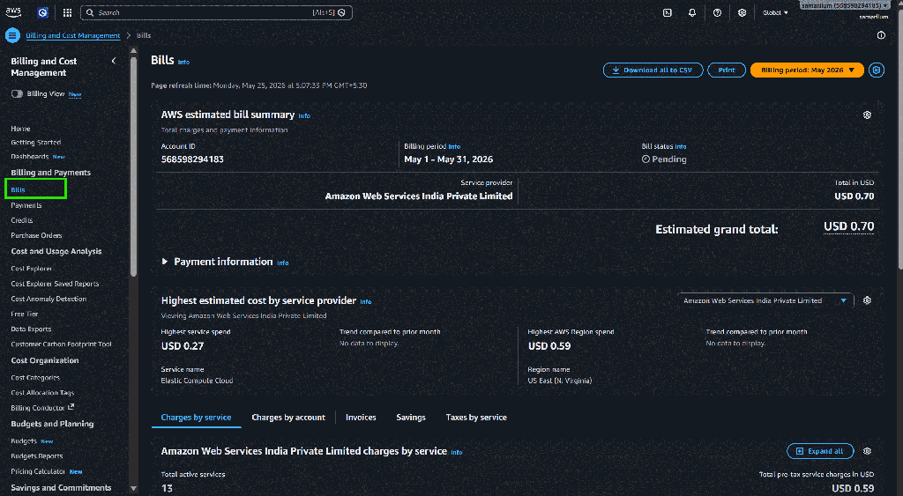The image size is (903, 496).
Task: Click the sidebar scrollbar up arrow
Action: click(134, 51)
